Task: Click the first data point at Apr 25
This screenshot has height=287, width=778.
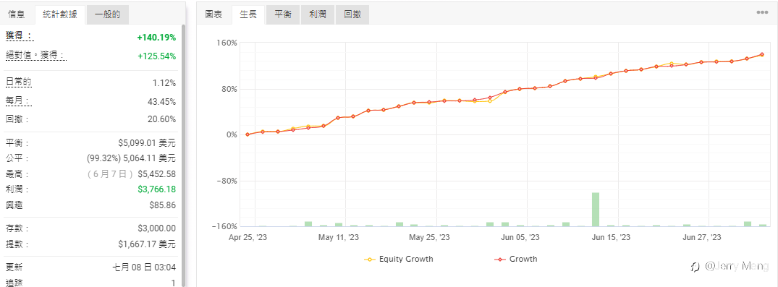Action: coord(248,134)
